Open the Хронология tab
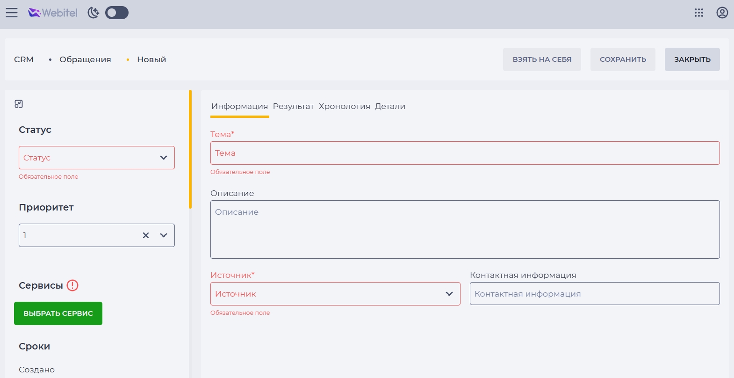 (345, 106)
